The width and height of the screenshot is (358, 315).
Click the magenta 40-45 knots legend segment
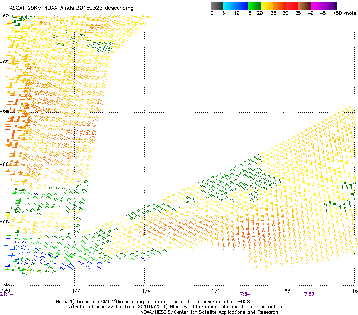pos(317,6)
